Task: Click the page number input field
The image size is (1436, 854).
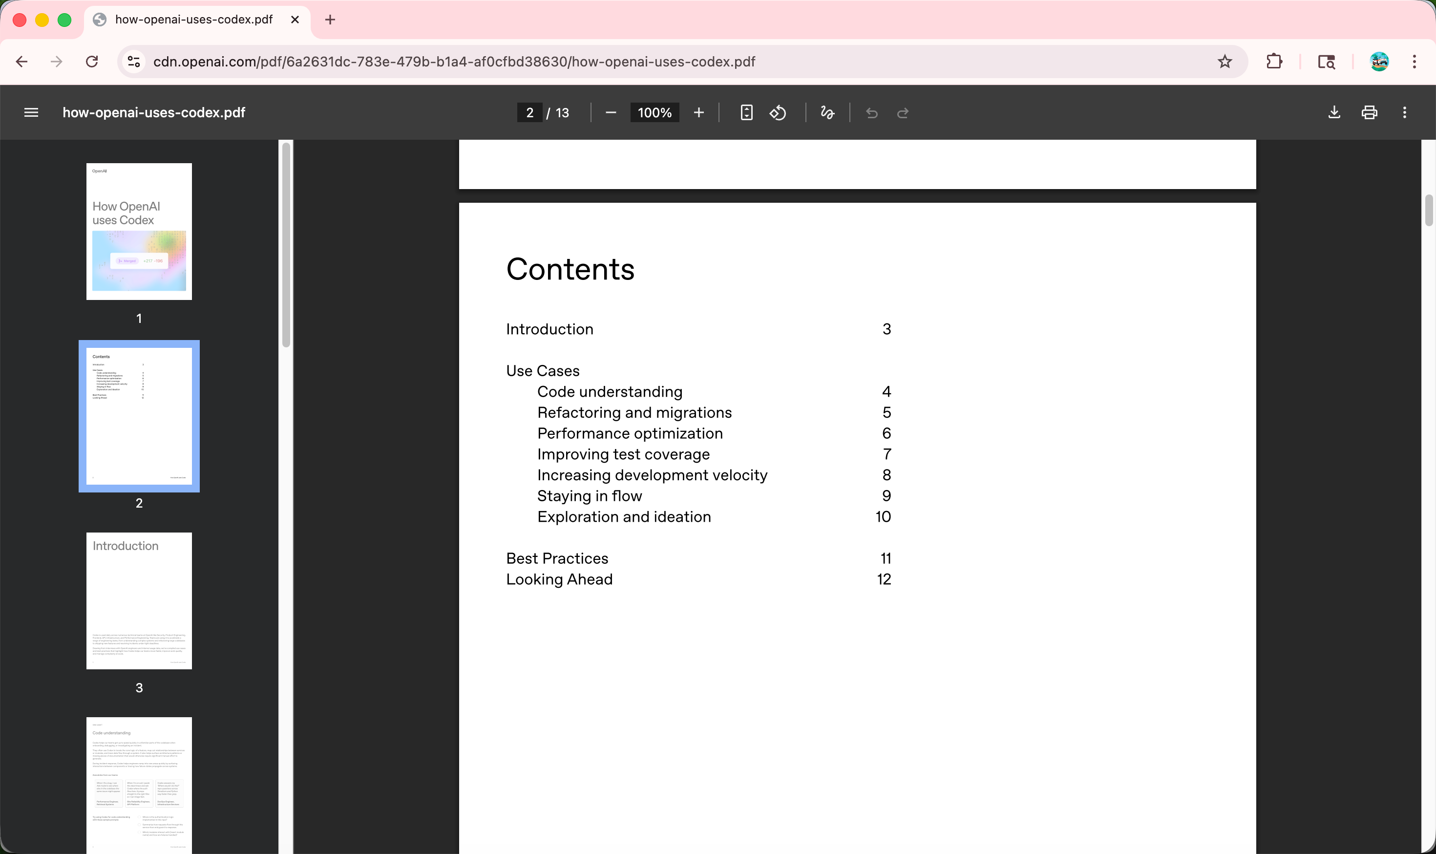Action: coord(529,113)
